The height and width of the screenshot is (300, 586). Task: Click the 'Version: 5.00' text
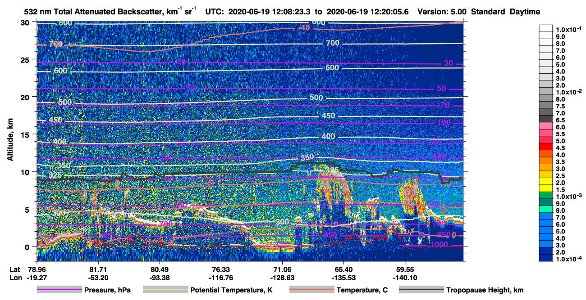point(443,12)
